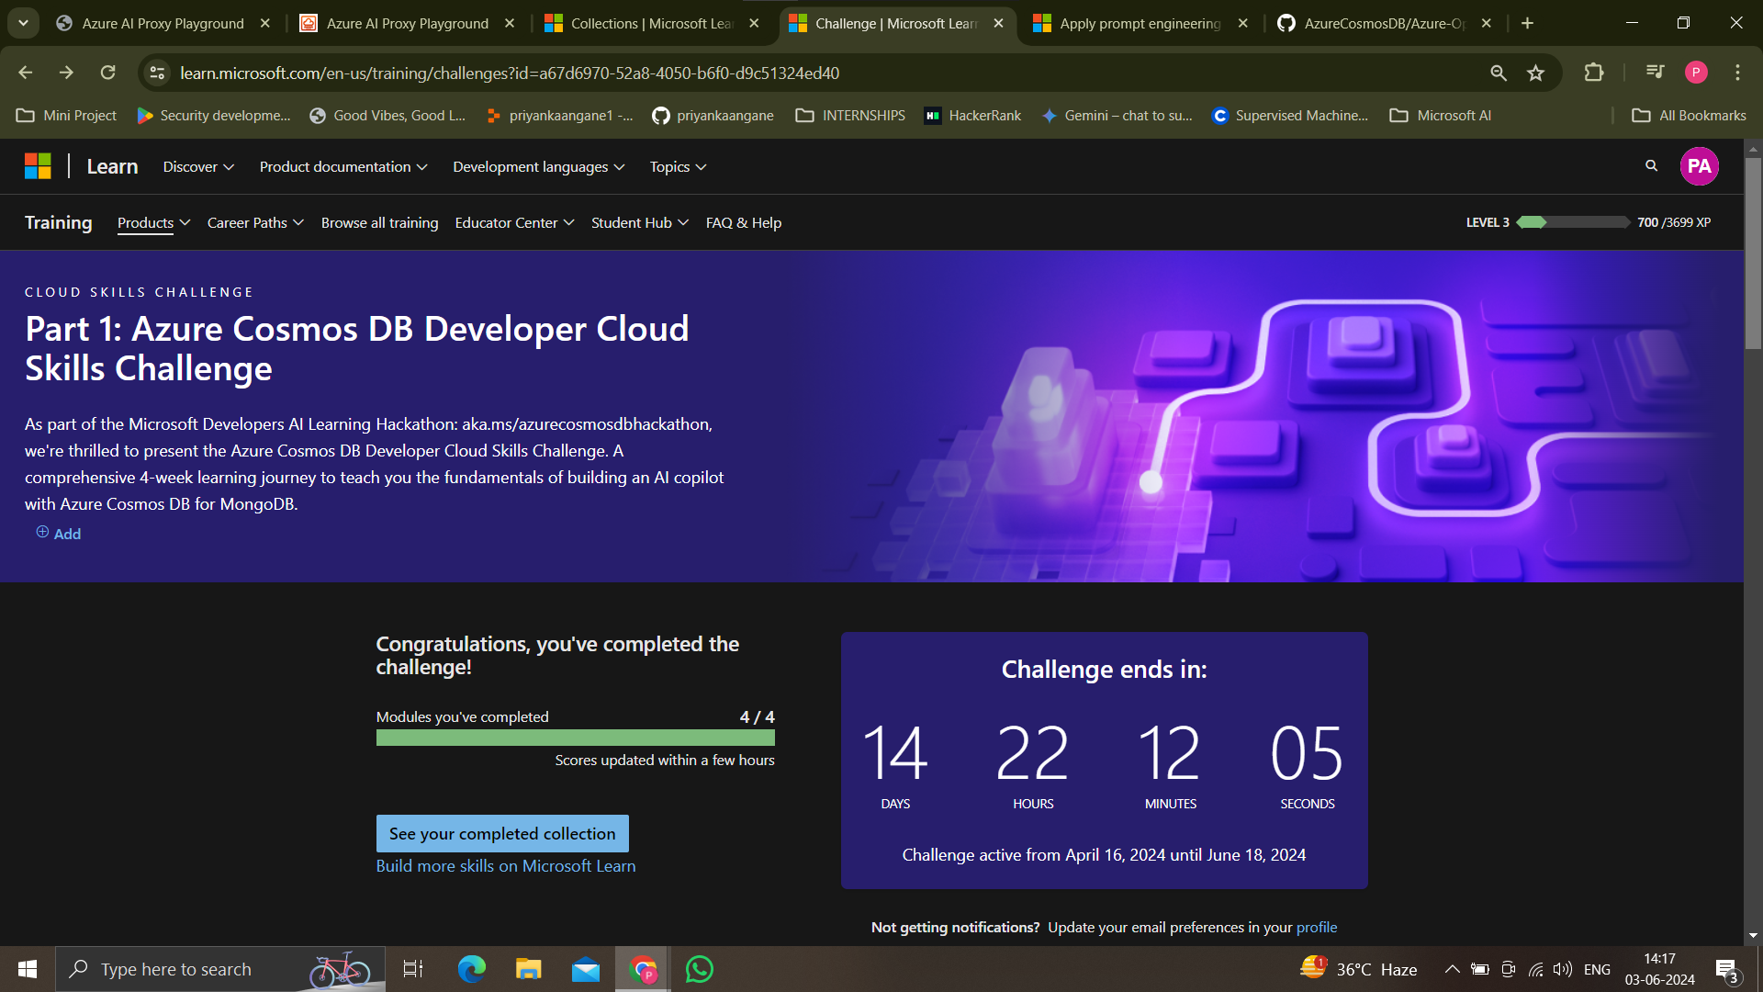Open the Learn site search icon
This screenshot has width=1763, height=992.
1651,166
